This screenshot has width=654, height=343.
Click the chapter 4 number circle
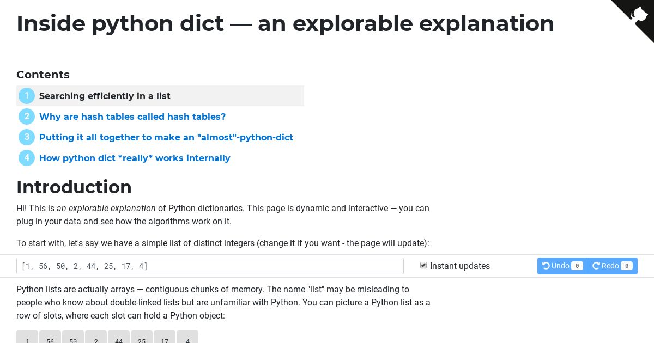pos(27,158)
